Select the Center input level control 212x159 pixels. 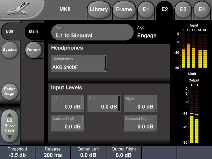pyautogui.click(x=104, y=103)
